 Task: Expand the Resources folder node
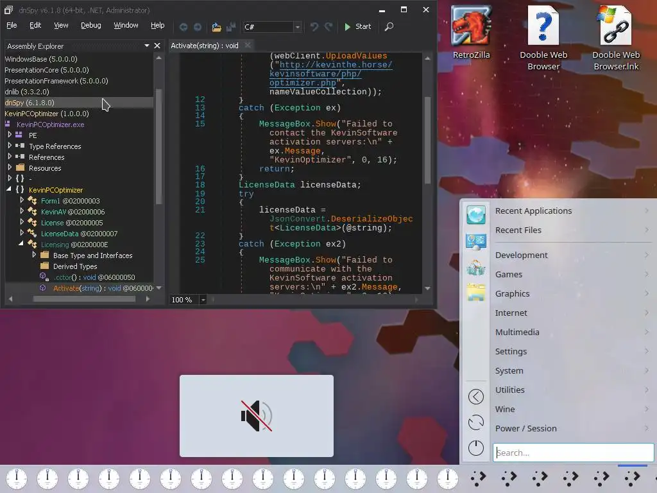(10, 168)
